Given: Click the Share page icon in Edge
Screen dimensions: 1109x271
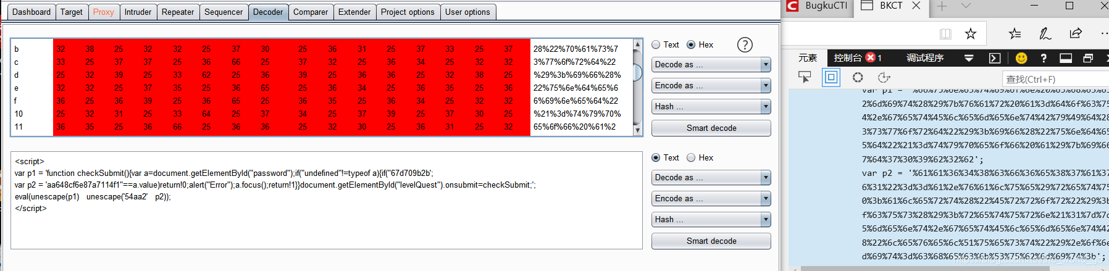Looking at the screenshot, I should tap(1076, 33).
